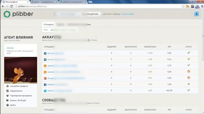Click SPR value 402,38
Screen dimensions: 204x114
click(x=169, y=90)
